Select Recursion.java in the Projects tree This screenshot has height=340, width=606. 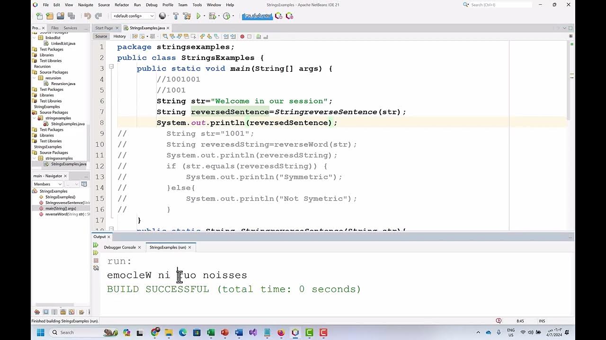pos(63,84)
